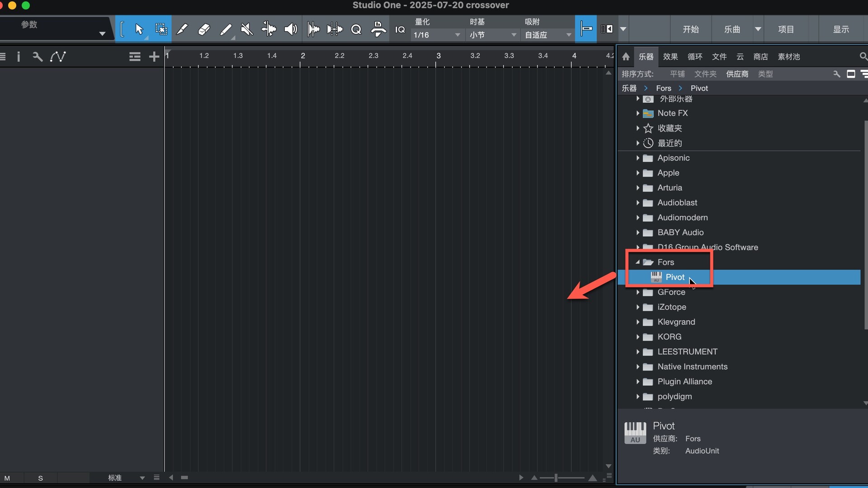Click the wrench track options icon
The image size is (868, 488).
[x=38, y=56]
